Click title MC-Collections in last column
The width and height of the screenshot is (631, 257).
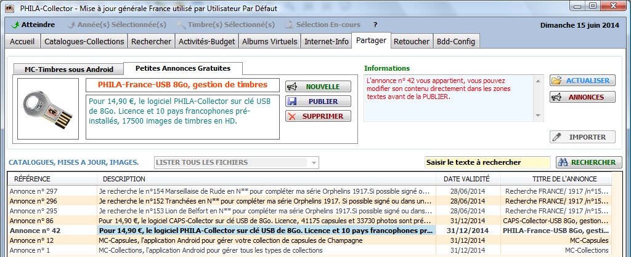pyautogui.click(x=587, y=251)
